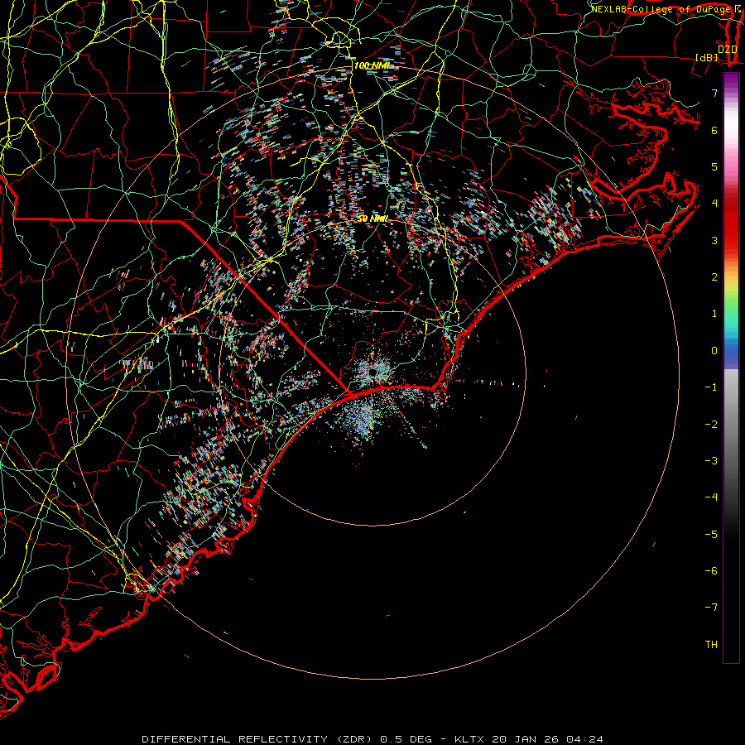Click the 50 NMI range ring label
The image size is (745, 745).
[373, 219]
